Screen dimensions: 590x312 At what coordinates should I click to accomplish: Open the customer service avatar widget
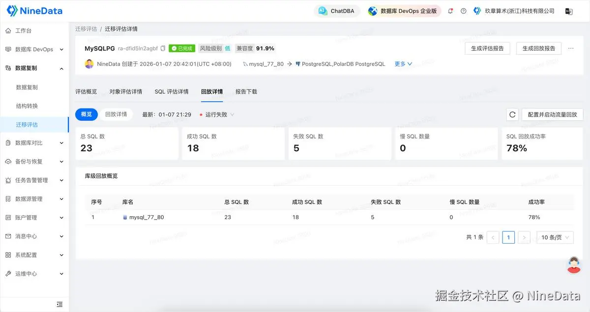tap(574, 265)
